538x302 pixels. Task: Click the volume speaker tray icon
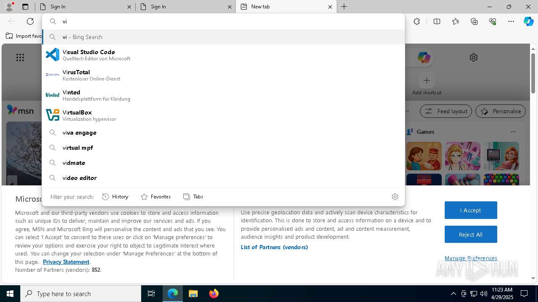click(x=483, y=294)
